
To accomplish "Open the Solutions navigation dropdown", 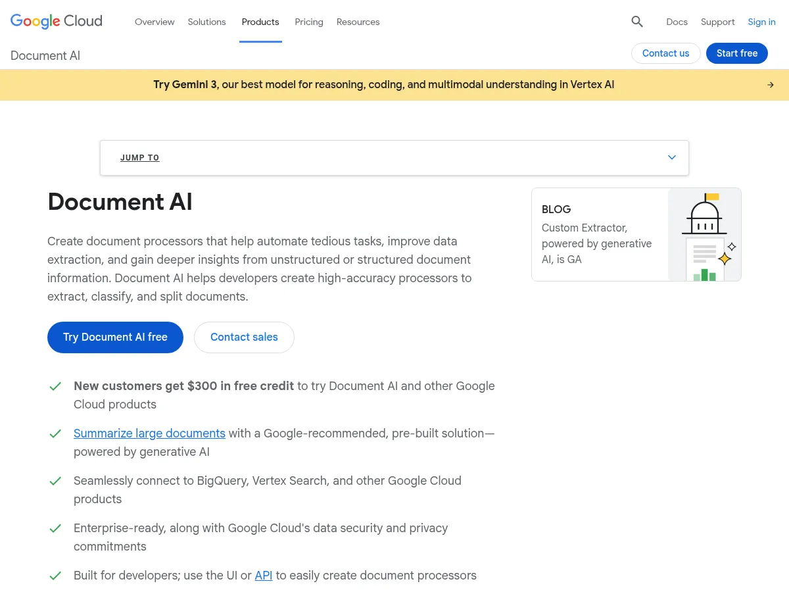I will point(206,22).
